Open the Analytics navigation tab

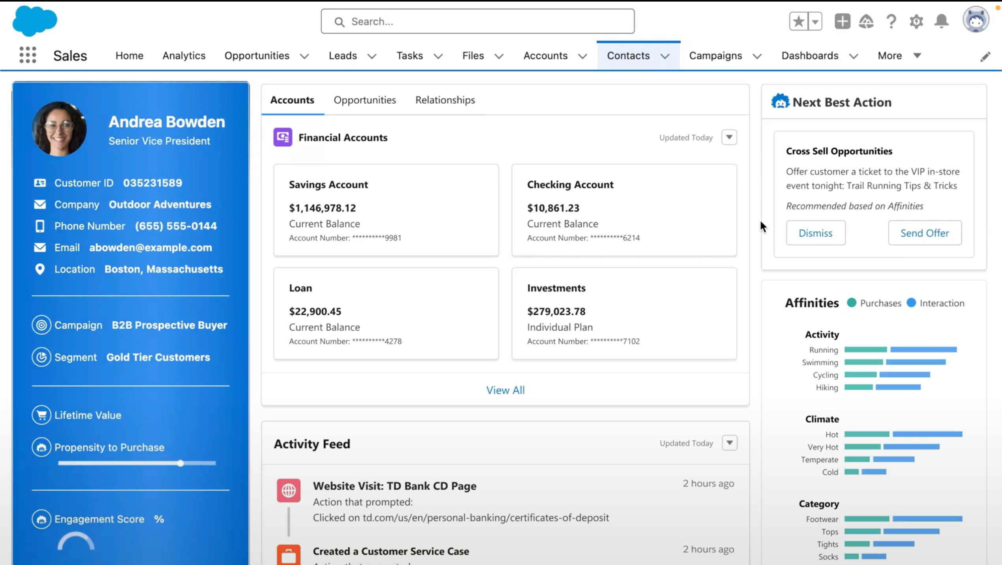[184, 56]
